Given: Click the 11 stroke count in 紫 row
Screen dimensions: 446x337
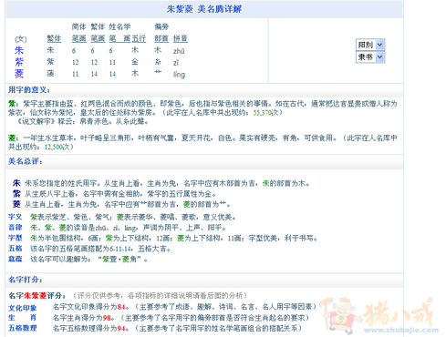Looking at the screenshot, I should [x=112, y=63].
